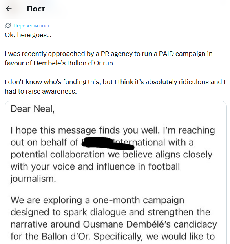The width and height of the screenshot is (230, 244).
Task: Click the word 'International' after the redaction
Action: (x=139, y=142)
